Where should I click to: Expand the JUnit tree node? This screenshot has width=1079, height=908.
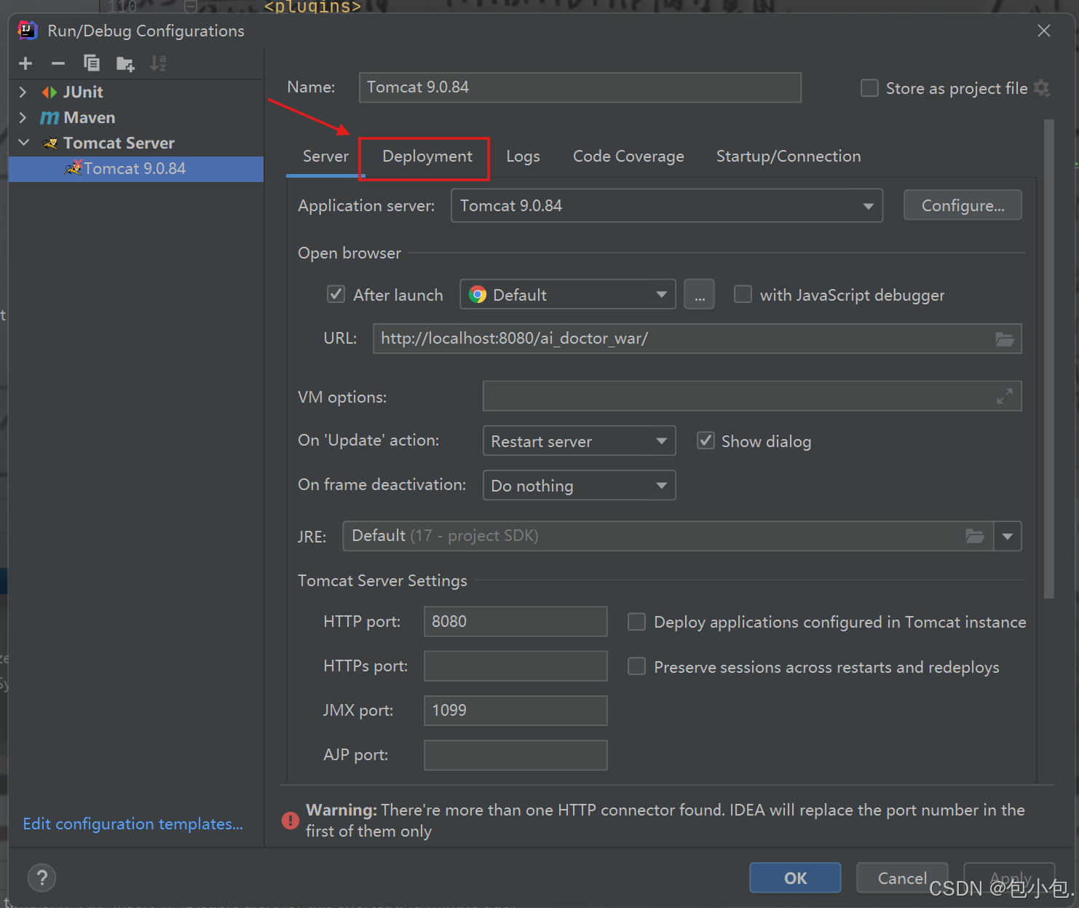pos(23,92)
